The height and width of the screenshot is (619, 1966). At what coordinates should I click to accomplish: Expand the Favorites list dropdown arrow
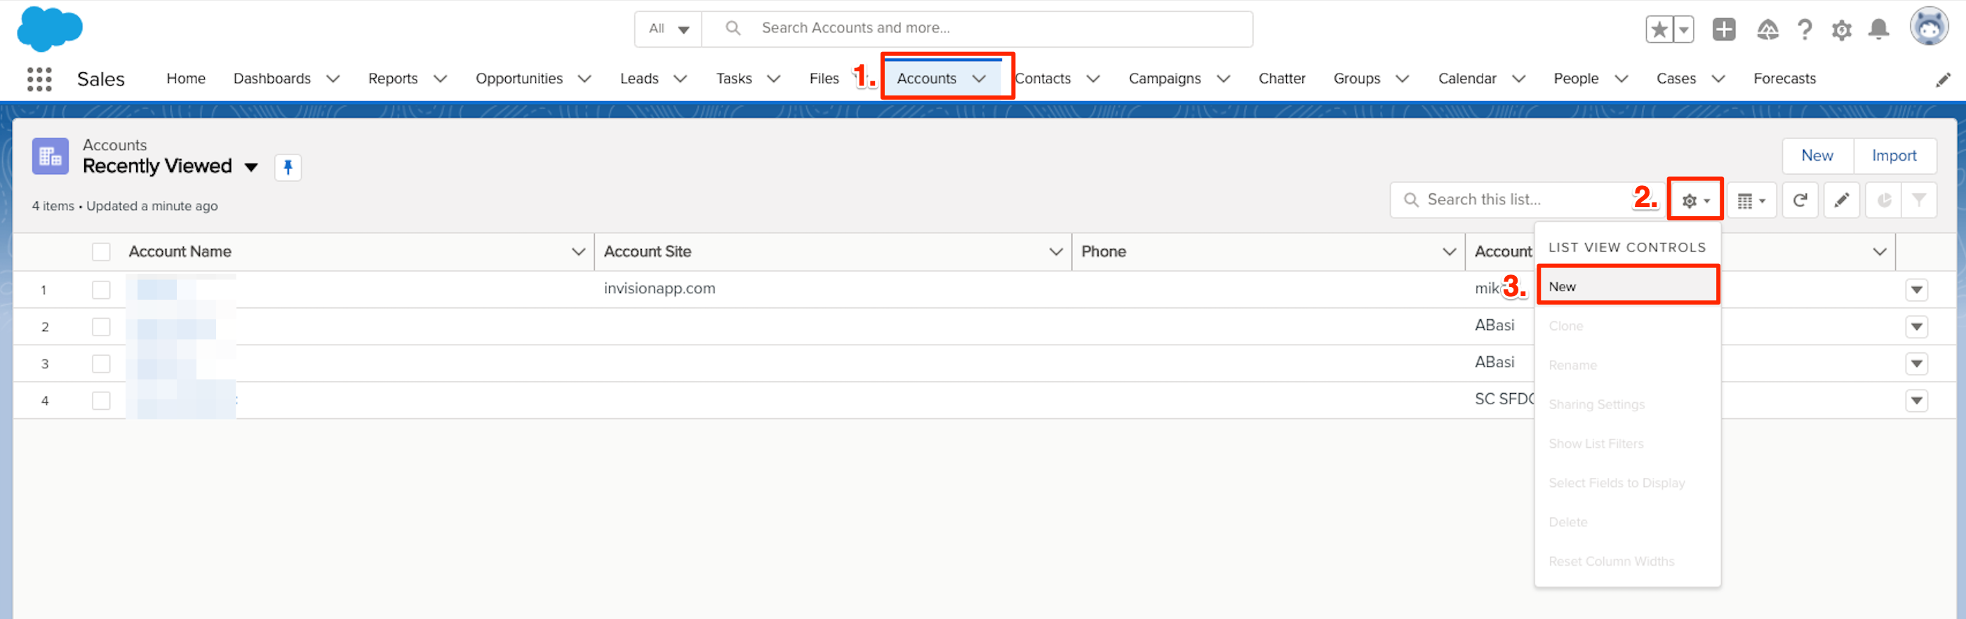1683,29
